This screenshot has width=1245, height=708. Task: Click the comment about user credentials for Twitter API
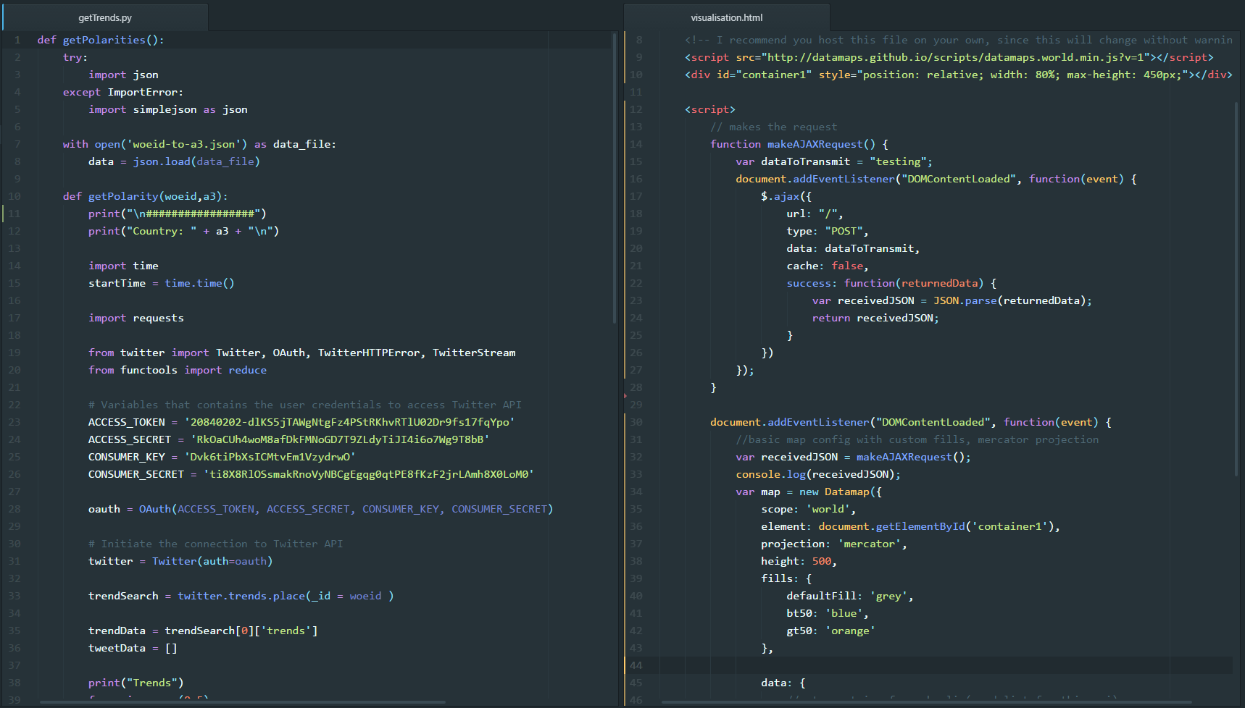pos(305,405)
